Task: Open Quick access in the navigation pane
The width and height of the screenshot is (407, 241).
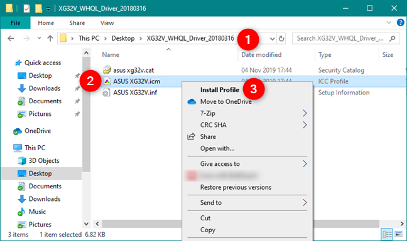Action: tap(43, 63)
